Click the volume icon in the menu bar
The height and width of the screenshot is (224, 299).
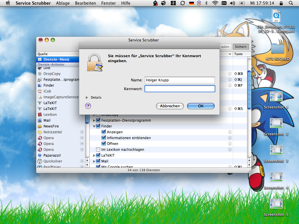point(232,3)
